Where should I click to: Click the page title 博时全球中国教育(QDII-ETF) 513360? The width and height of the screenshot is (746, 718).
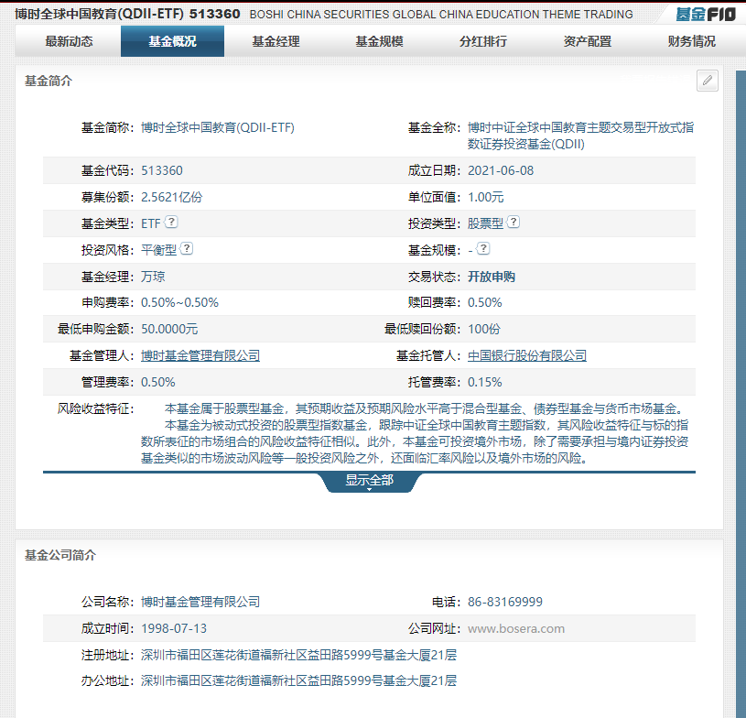coord(127,14)
